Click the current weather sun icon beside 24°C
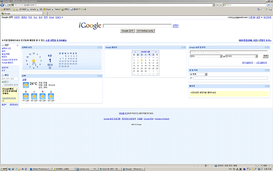The image size is (273, 171). (26, 85)
